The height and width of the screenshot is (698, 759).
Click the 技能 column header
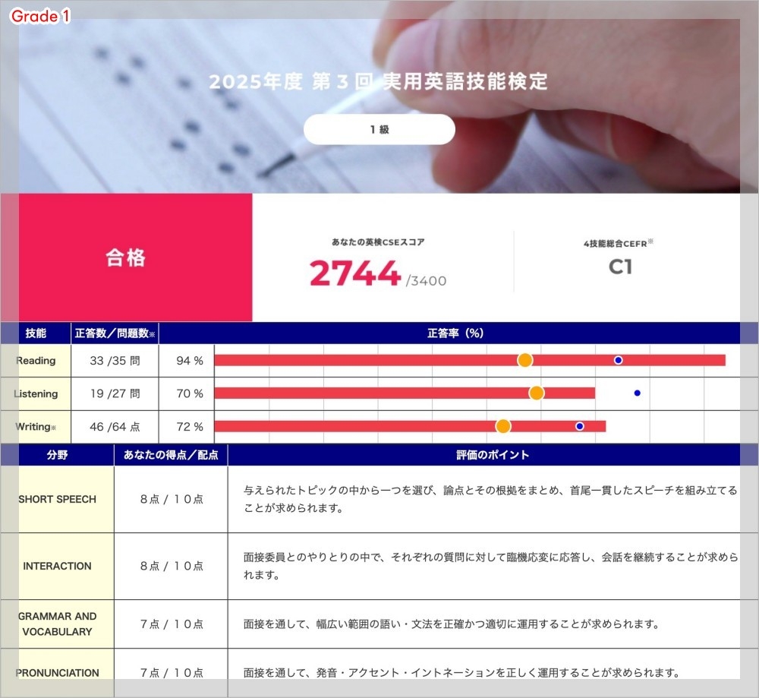[36, 333]
